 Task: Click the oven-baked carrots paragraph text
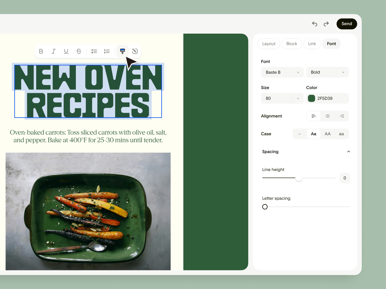[x=88, y=136]
